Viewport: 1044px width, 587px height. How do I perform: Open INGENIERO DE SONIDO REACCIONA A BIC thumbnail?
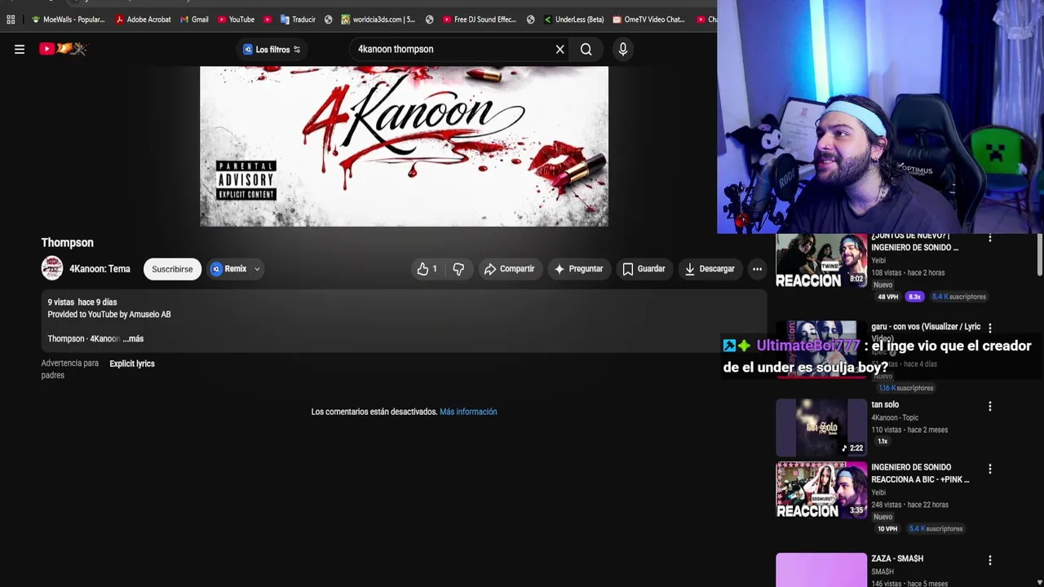click(821, 491)
